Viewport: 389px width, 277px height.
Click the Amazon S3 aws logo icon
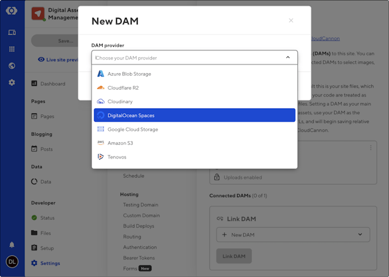pos(100,143)
